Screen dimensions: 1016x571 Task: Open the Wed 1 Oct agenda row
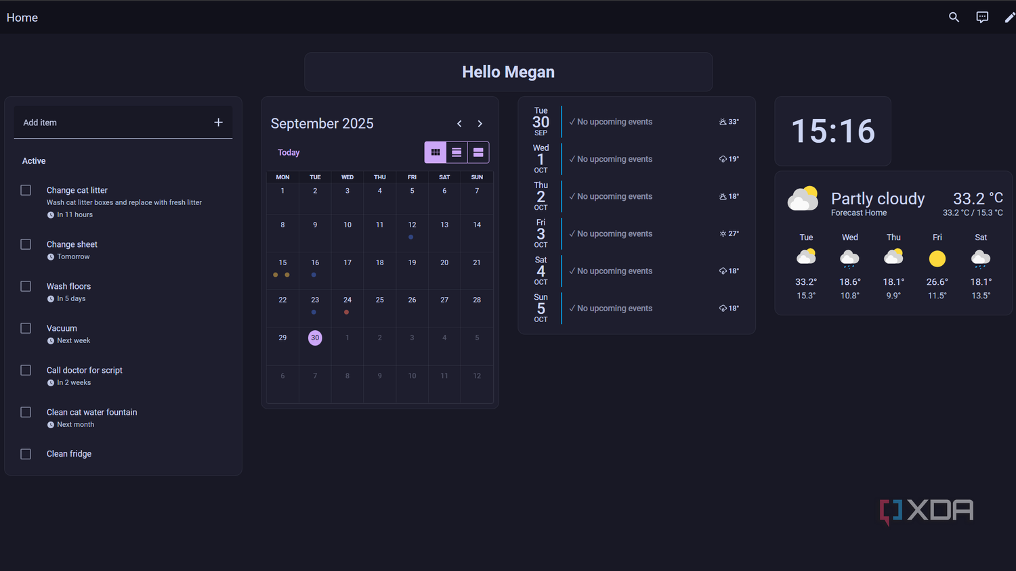pos(637,159)
